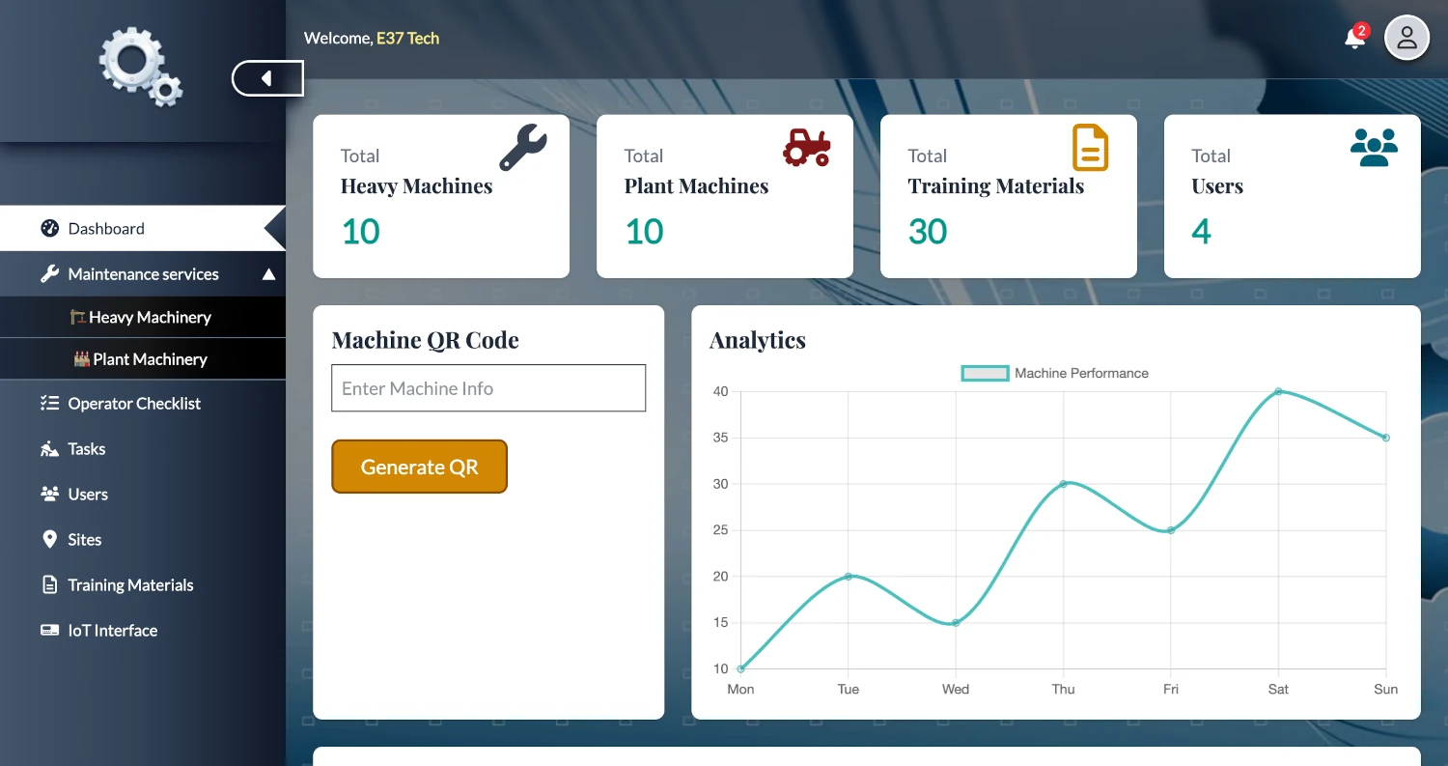Click the checklist icon beside Operator Checklist

[x=49, y=403]
